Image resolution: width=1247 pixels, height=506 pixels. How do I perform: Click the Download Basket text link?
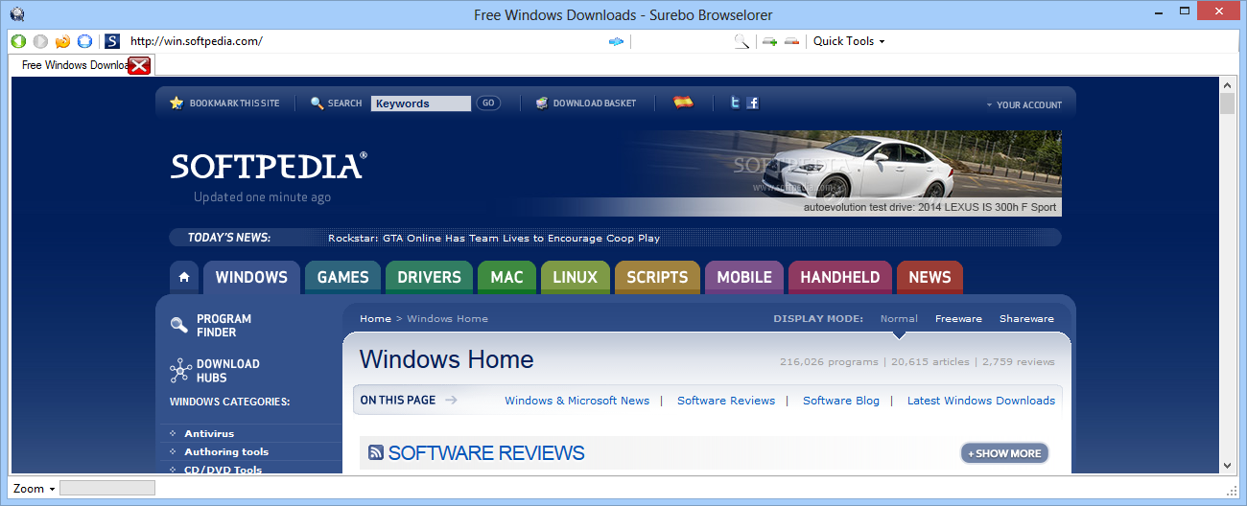pyautogui.click(x=595, y=103)
